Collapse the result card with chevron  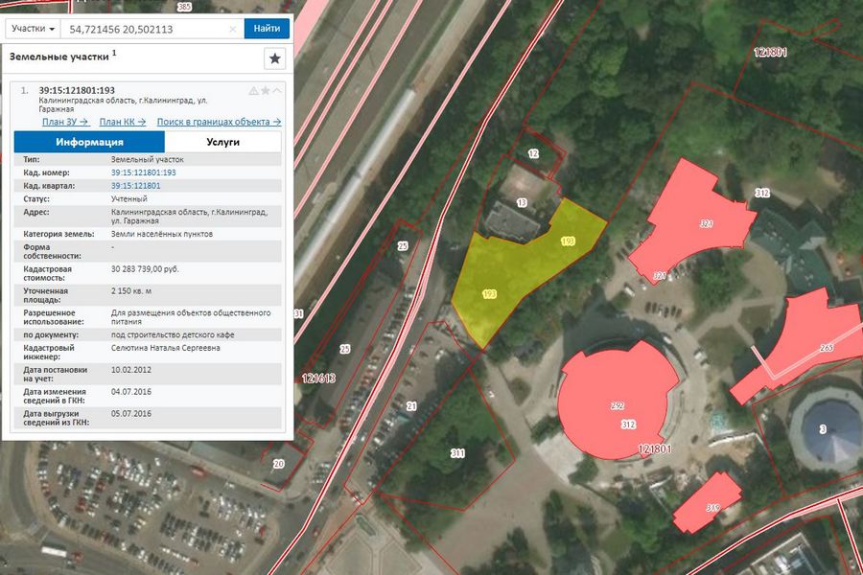(x=277, y=91)
